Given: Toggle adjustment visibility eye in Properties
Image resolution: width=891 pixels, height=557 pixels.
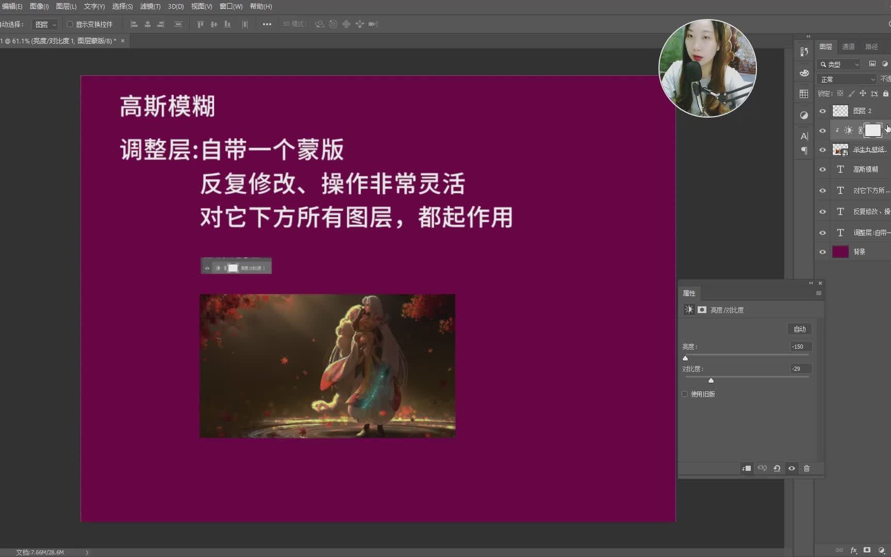Looking at the screenshot, I should [792, 468].
